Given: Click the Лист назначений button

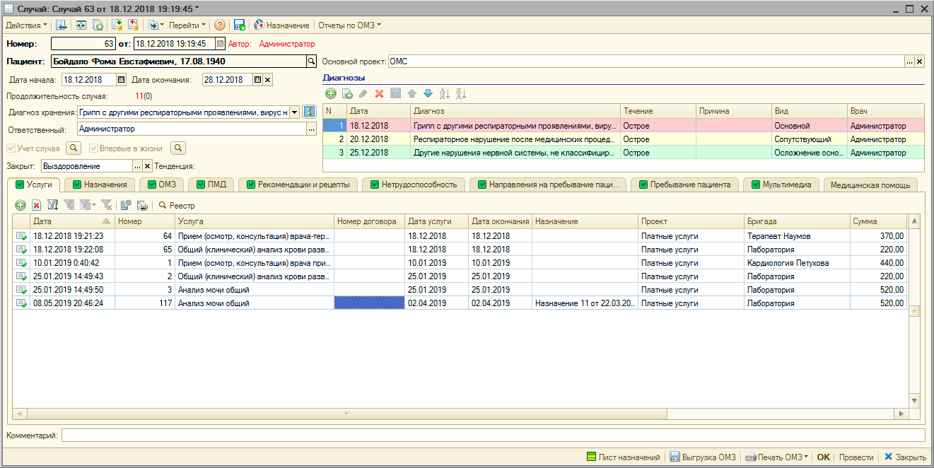Looking at the screenshot, I should pos(622,457).
